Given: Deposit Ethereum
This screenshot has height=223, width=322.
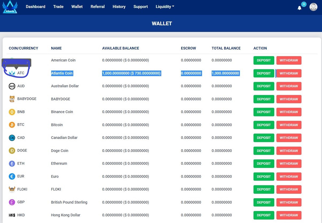Looking at the screenshot, I should coord(264,164).
